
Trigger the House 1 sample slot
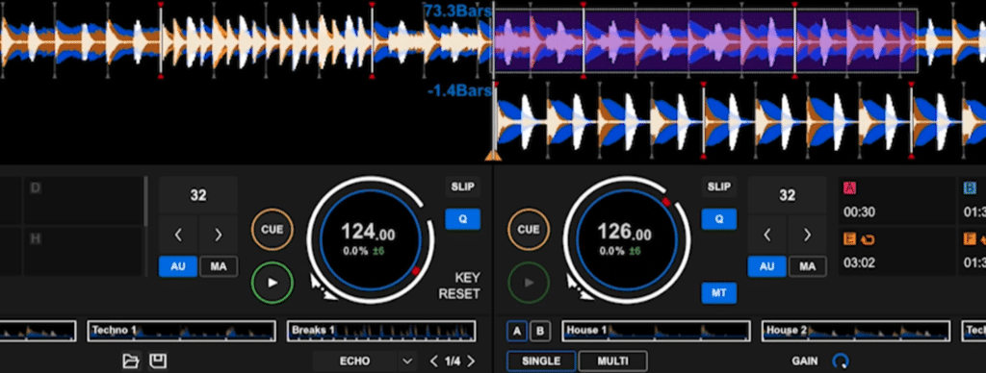(656, 331)
